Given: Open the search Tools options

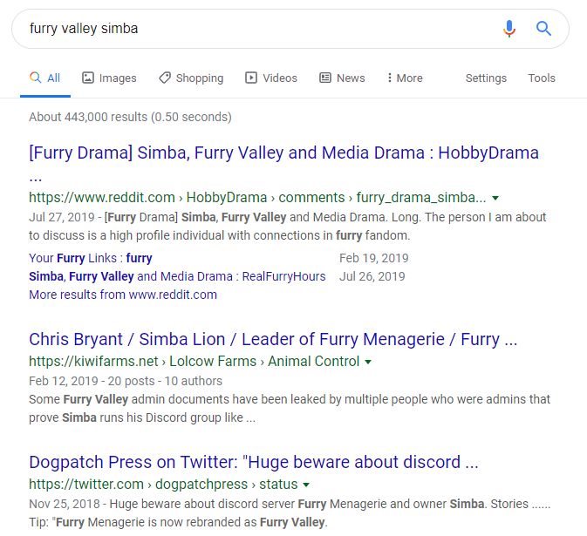Looking at the screenshot, I should [x=542, y=78].
